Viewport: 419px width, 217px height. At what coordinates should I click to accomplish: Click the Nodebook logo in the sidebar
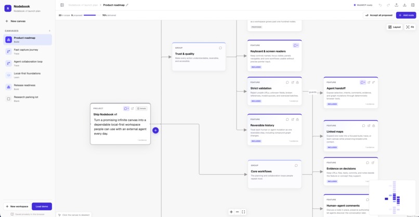tap(8, 8)
